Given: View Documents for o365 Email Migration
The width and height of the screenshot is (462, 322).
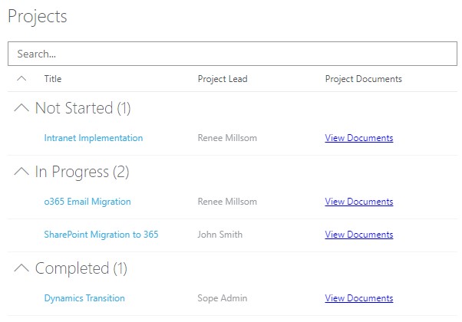Looking at the screenshot, I should coord(359,202).
